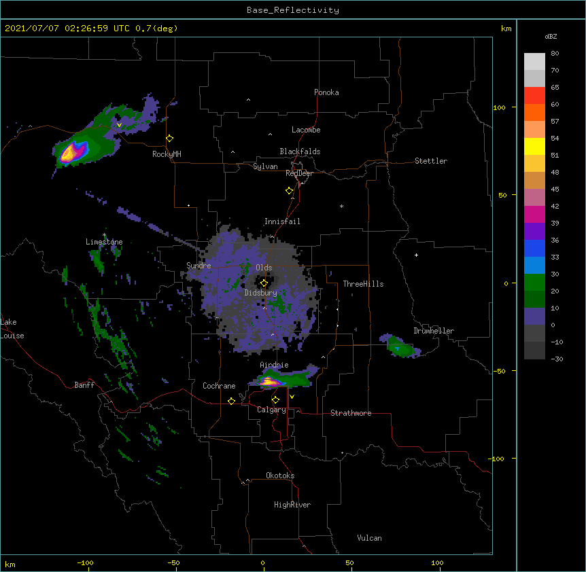Click the Strathmore town label

coord(351,413)
